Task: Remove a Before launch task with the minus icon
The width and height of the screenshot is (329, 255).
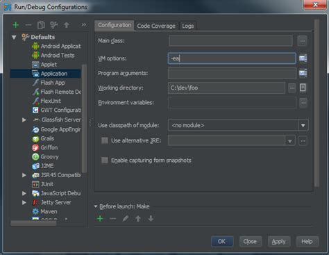Action: point(112,218)
